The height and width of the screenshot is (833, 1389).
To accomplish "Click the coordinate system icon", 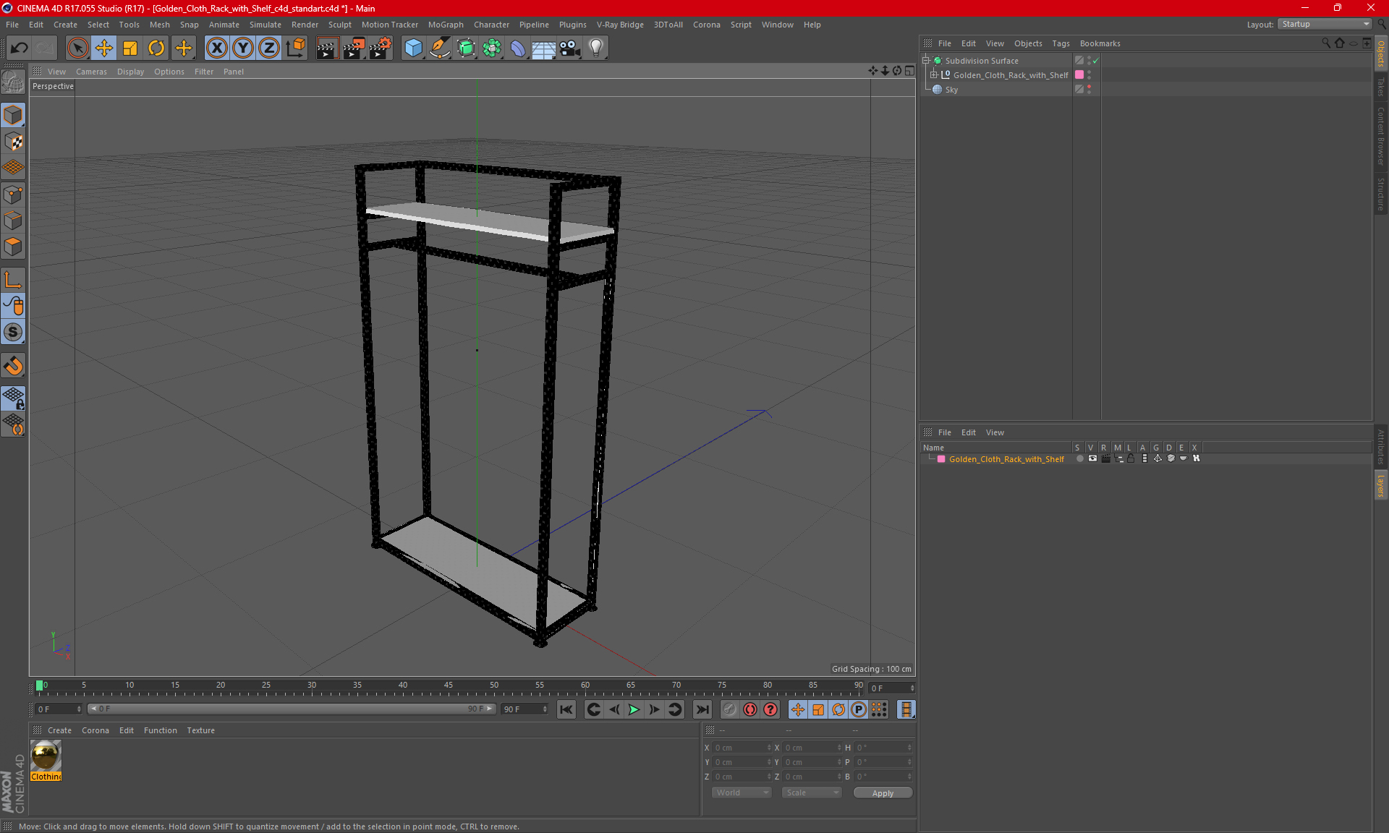I will (296, 48).
